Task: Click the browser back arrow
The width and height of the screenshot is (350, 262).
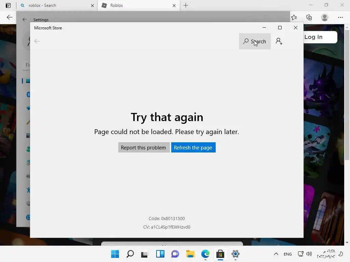Action: point(9,17)
